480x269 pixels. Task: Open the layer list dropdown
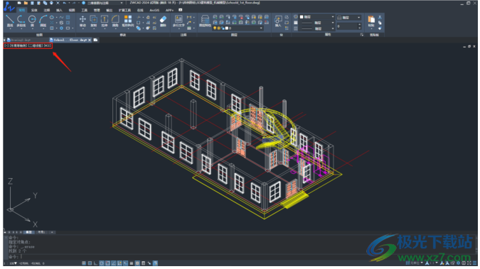click(x=238, y=28)
